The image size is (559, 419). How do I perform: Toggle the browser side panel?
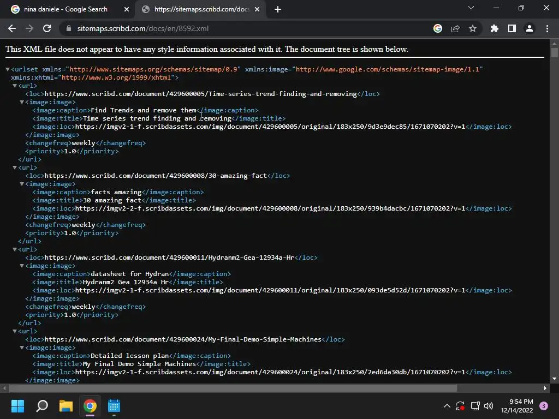[512, 28]
